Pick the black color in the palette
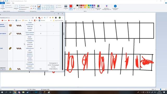The height and width of the screenshot is (94, 167). click(x=77, y=5)
